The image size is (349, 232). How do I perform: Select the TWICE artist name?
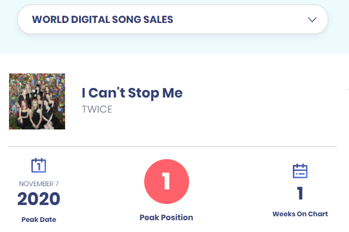[x=97, y=109]
